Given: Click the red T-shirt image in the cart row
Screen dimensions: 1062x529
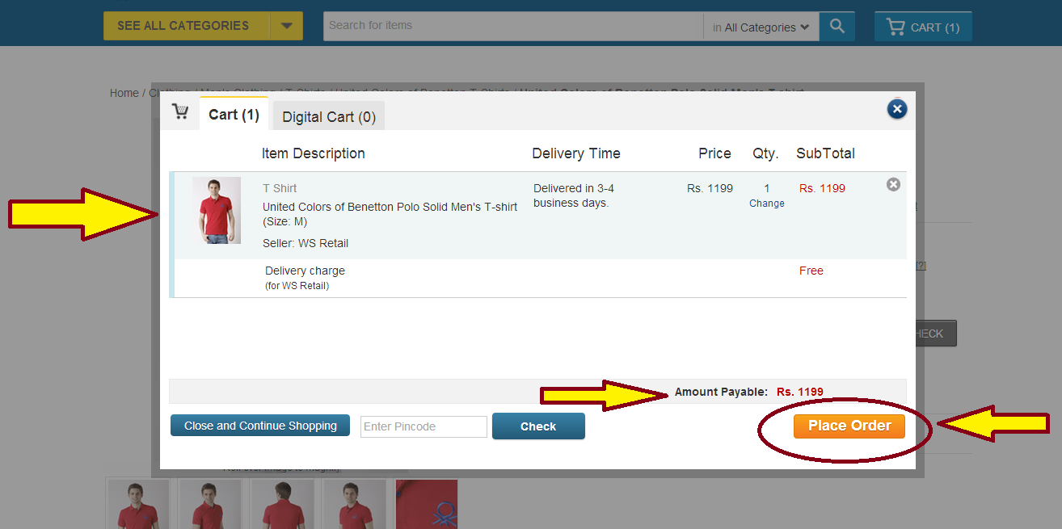Looking at the screenshot, I should click(217, 210).
